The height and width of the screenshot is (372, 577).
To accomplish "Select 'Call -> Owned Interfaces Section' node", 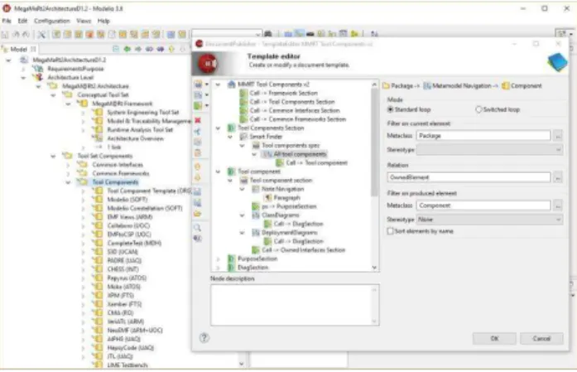I will pos(304,250).
